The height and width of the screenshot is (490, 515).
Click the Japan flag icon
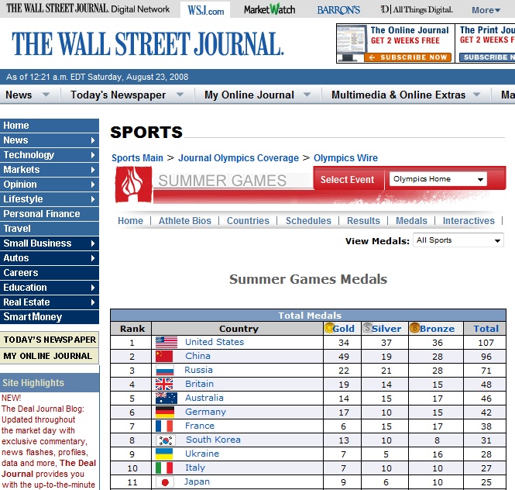click(x=164, y=482)
